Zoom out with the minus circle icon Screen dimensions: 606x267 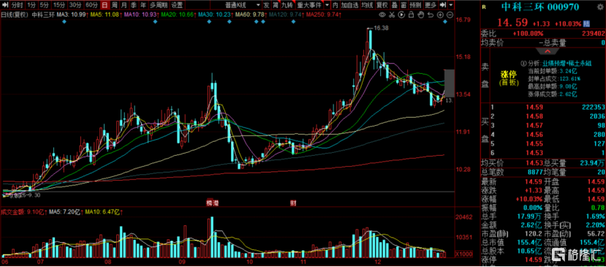450,15
